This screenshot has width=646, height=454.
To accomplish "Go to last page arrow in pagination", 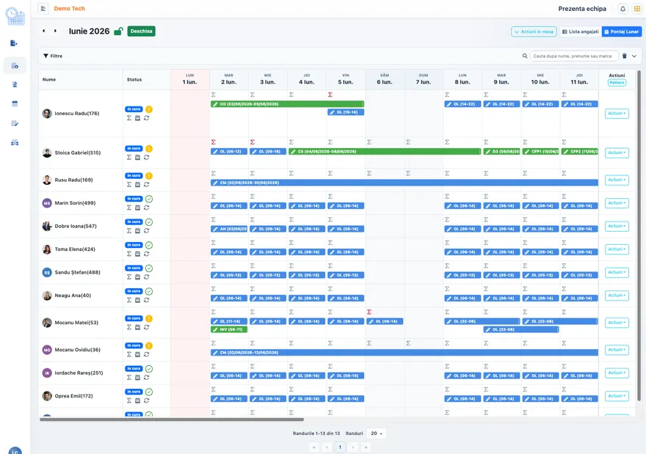I will (x=366, y=447).
